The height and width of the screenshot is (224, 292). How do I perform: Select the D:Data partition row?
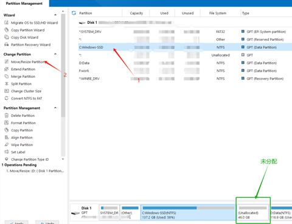pyautogui.click(x=185, y=63)
